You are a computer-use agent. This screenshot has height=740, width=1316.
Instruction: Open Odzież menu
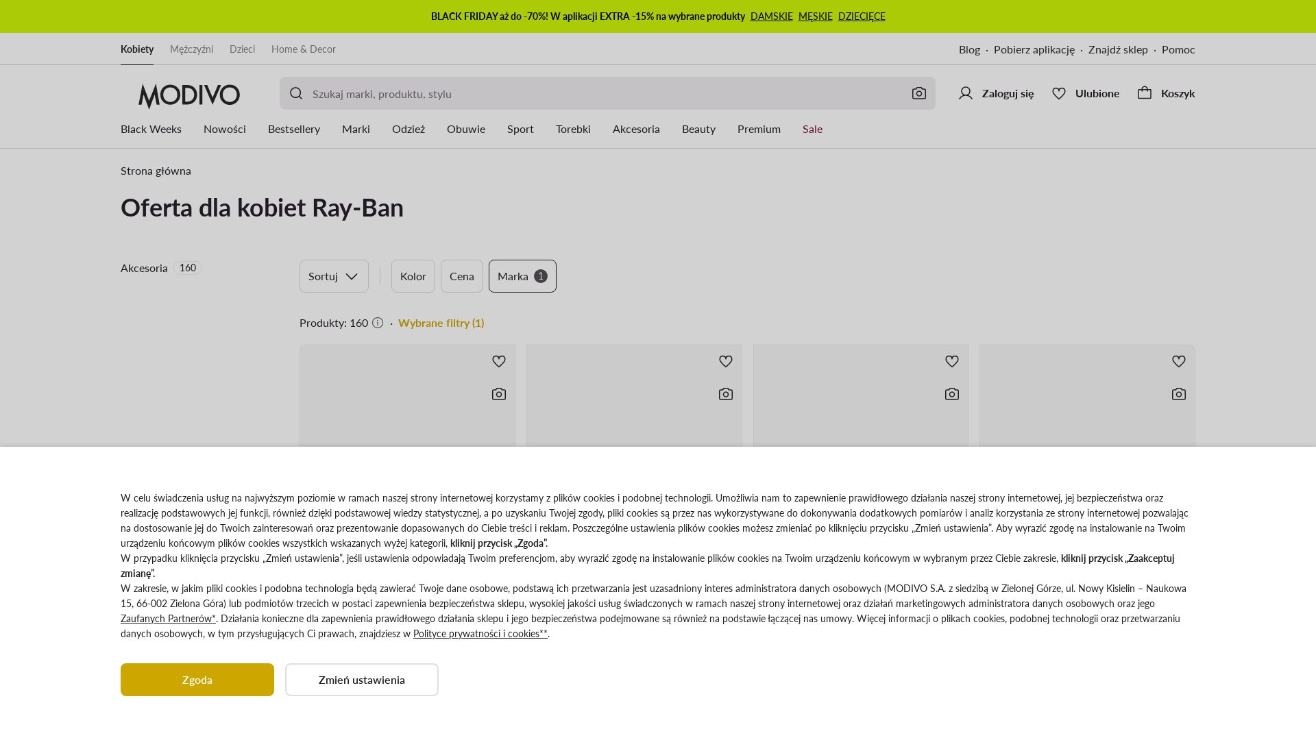[x=409, y=129]
